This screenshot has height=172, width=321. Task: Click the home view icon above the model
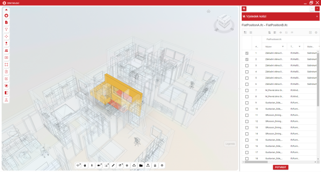[x=208, y=11]
